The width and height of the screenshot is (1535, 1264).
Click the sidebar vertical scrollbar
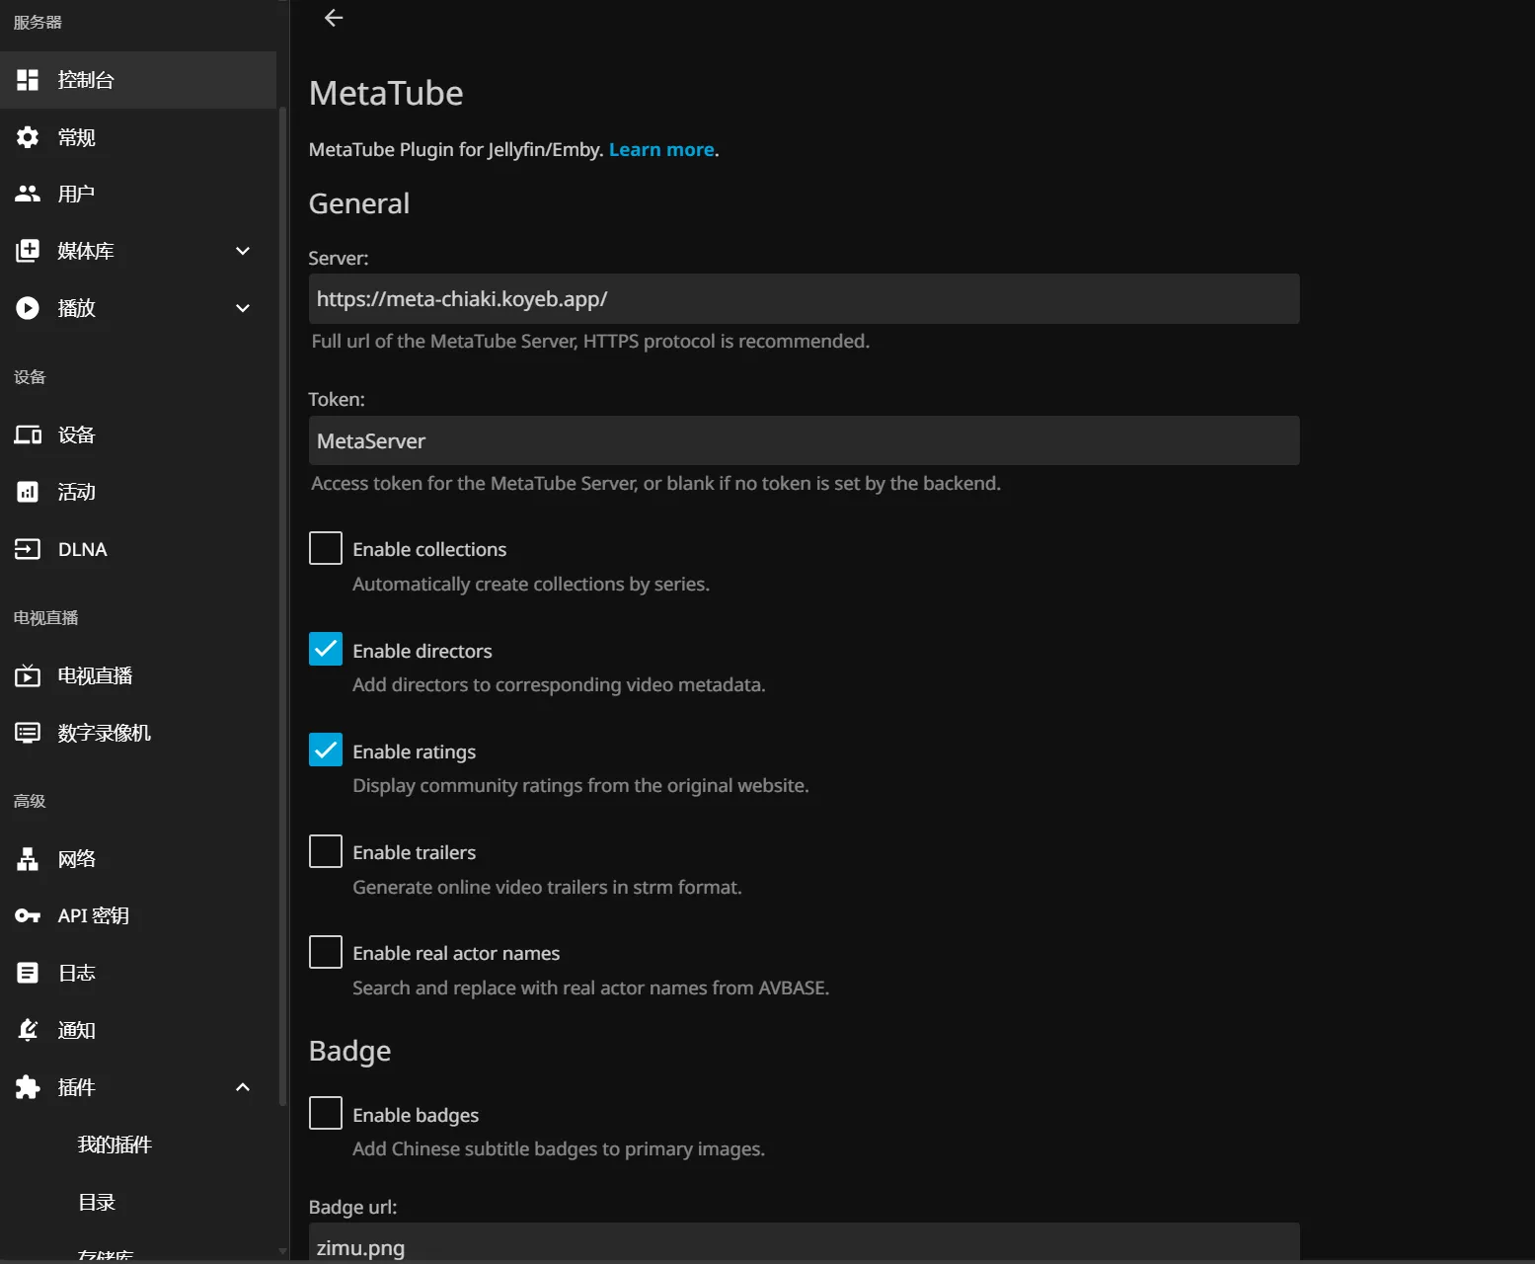(x=282, y=606)
